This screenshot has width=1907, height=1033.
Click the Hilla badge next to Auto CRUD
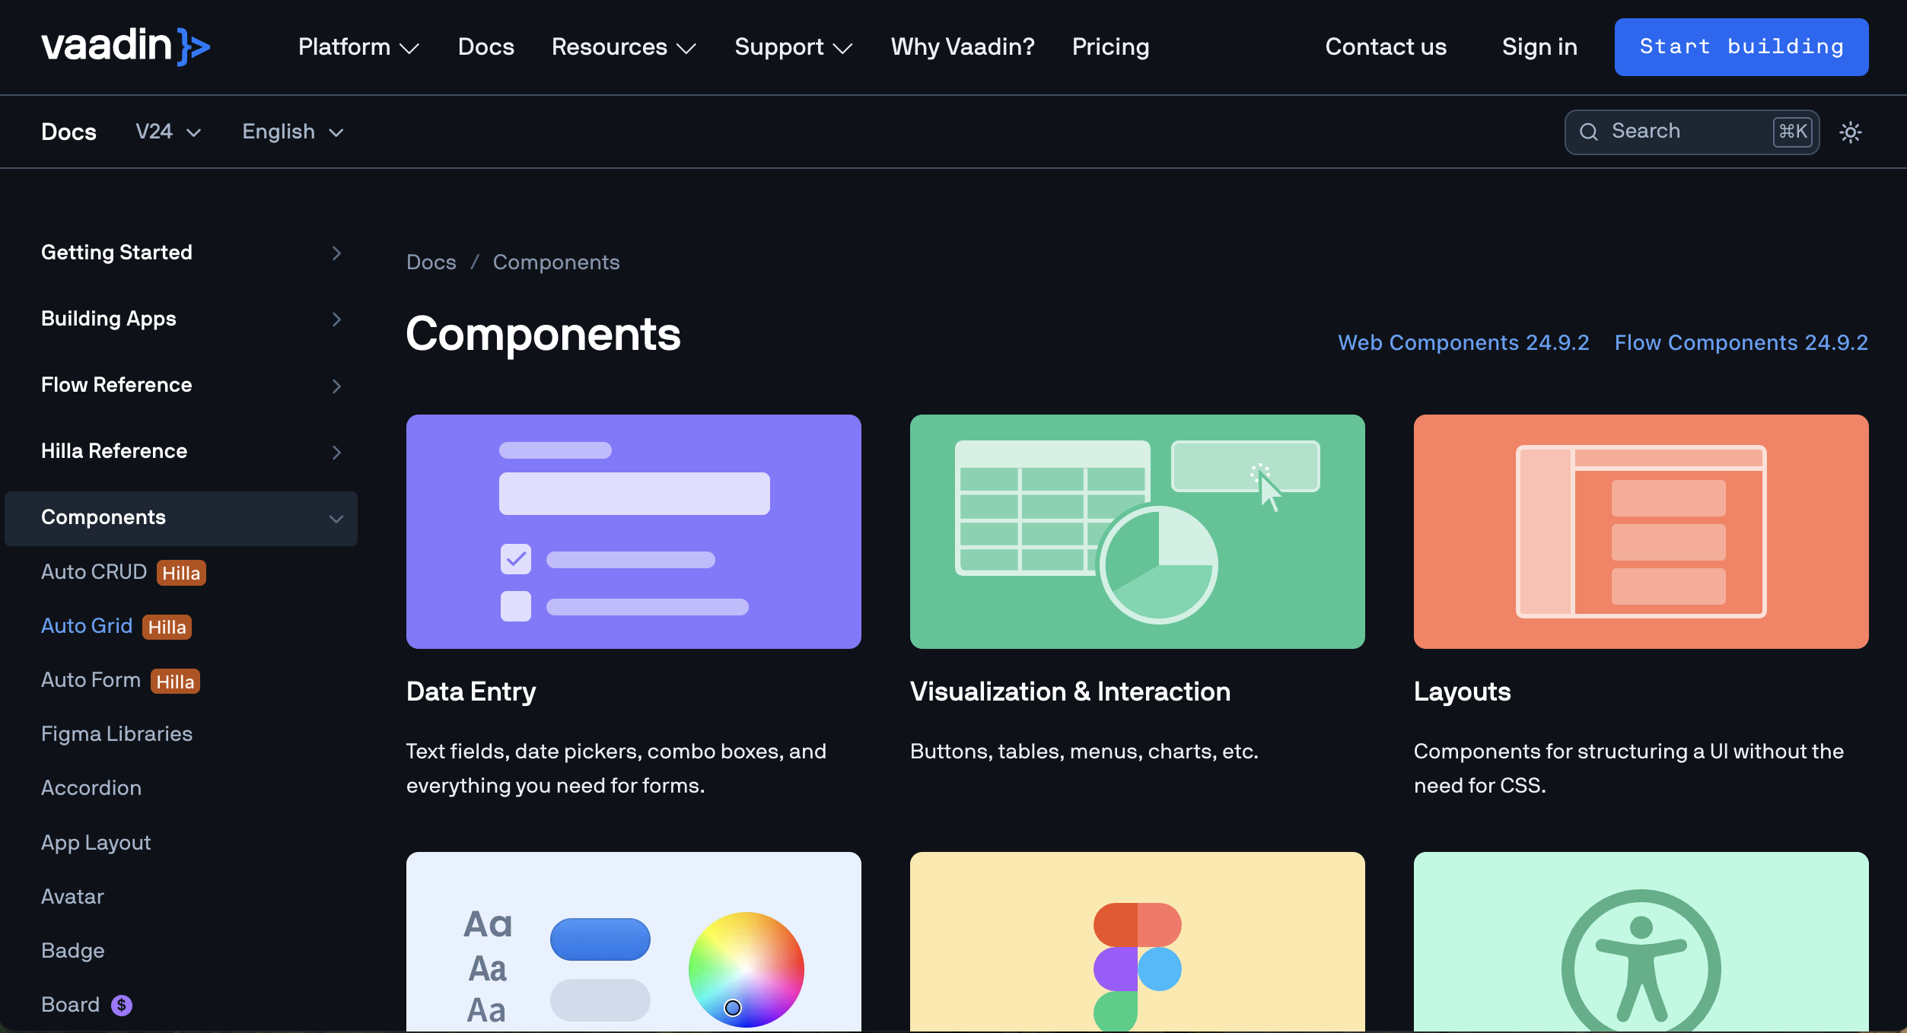[181, 573]
